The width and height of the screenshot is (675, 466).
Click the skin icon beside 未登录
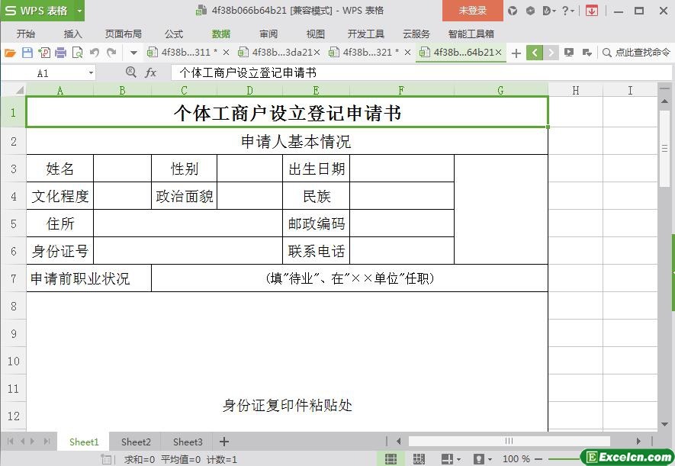point(513,11)
